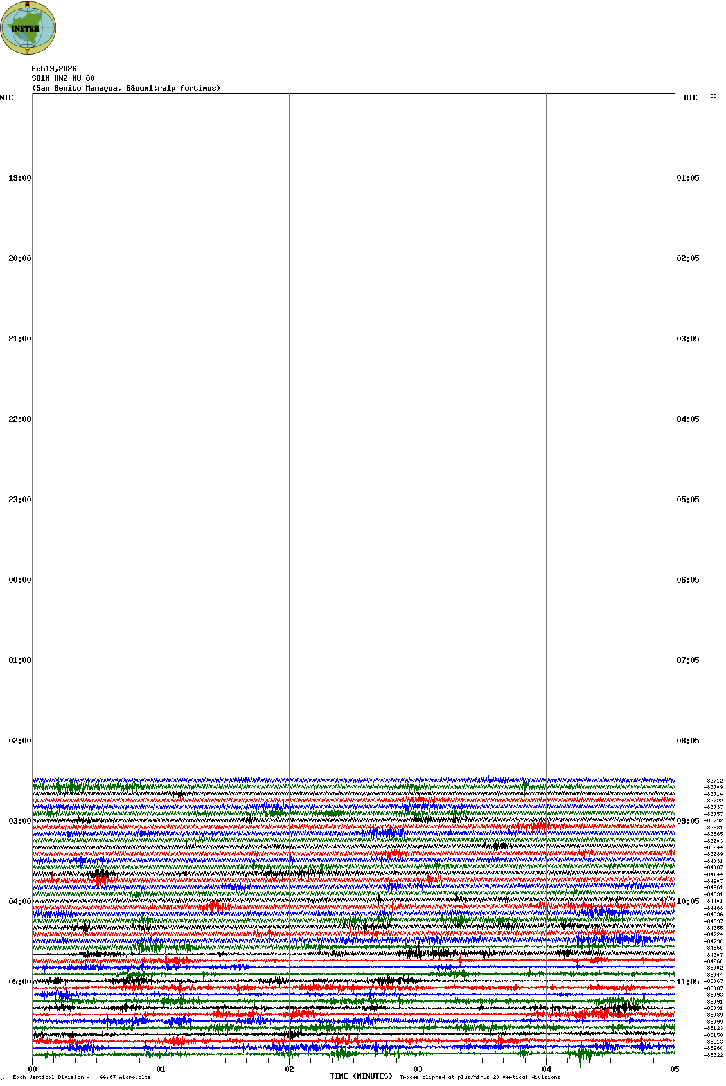Click the 05:00 local time label
Viewport: 726px width, 1086px height.
pos(19,982)
